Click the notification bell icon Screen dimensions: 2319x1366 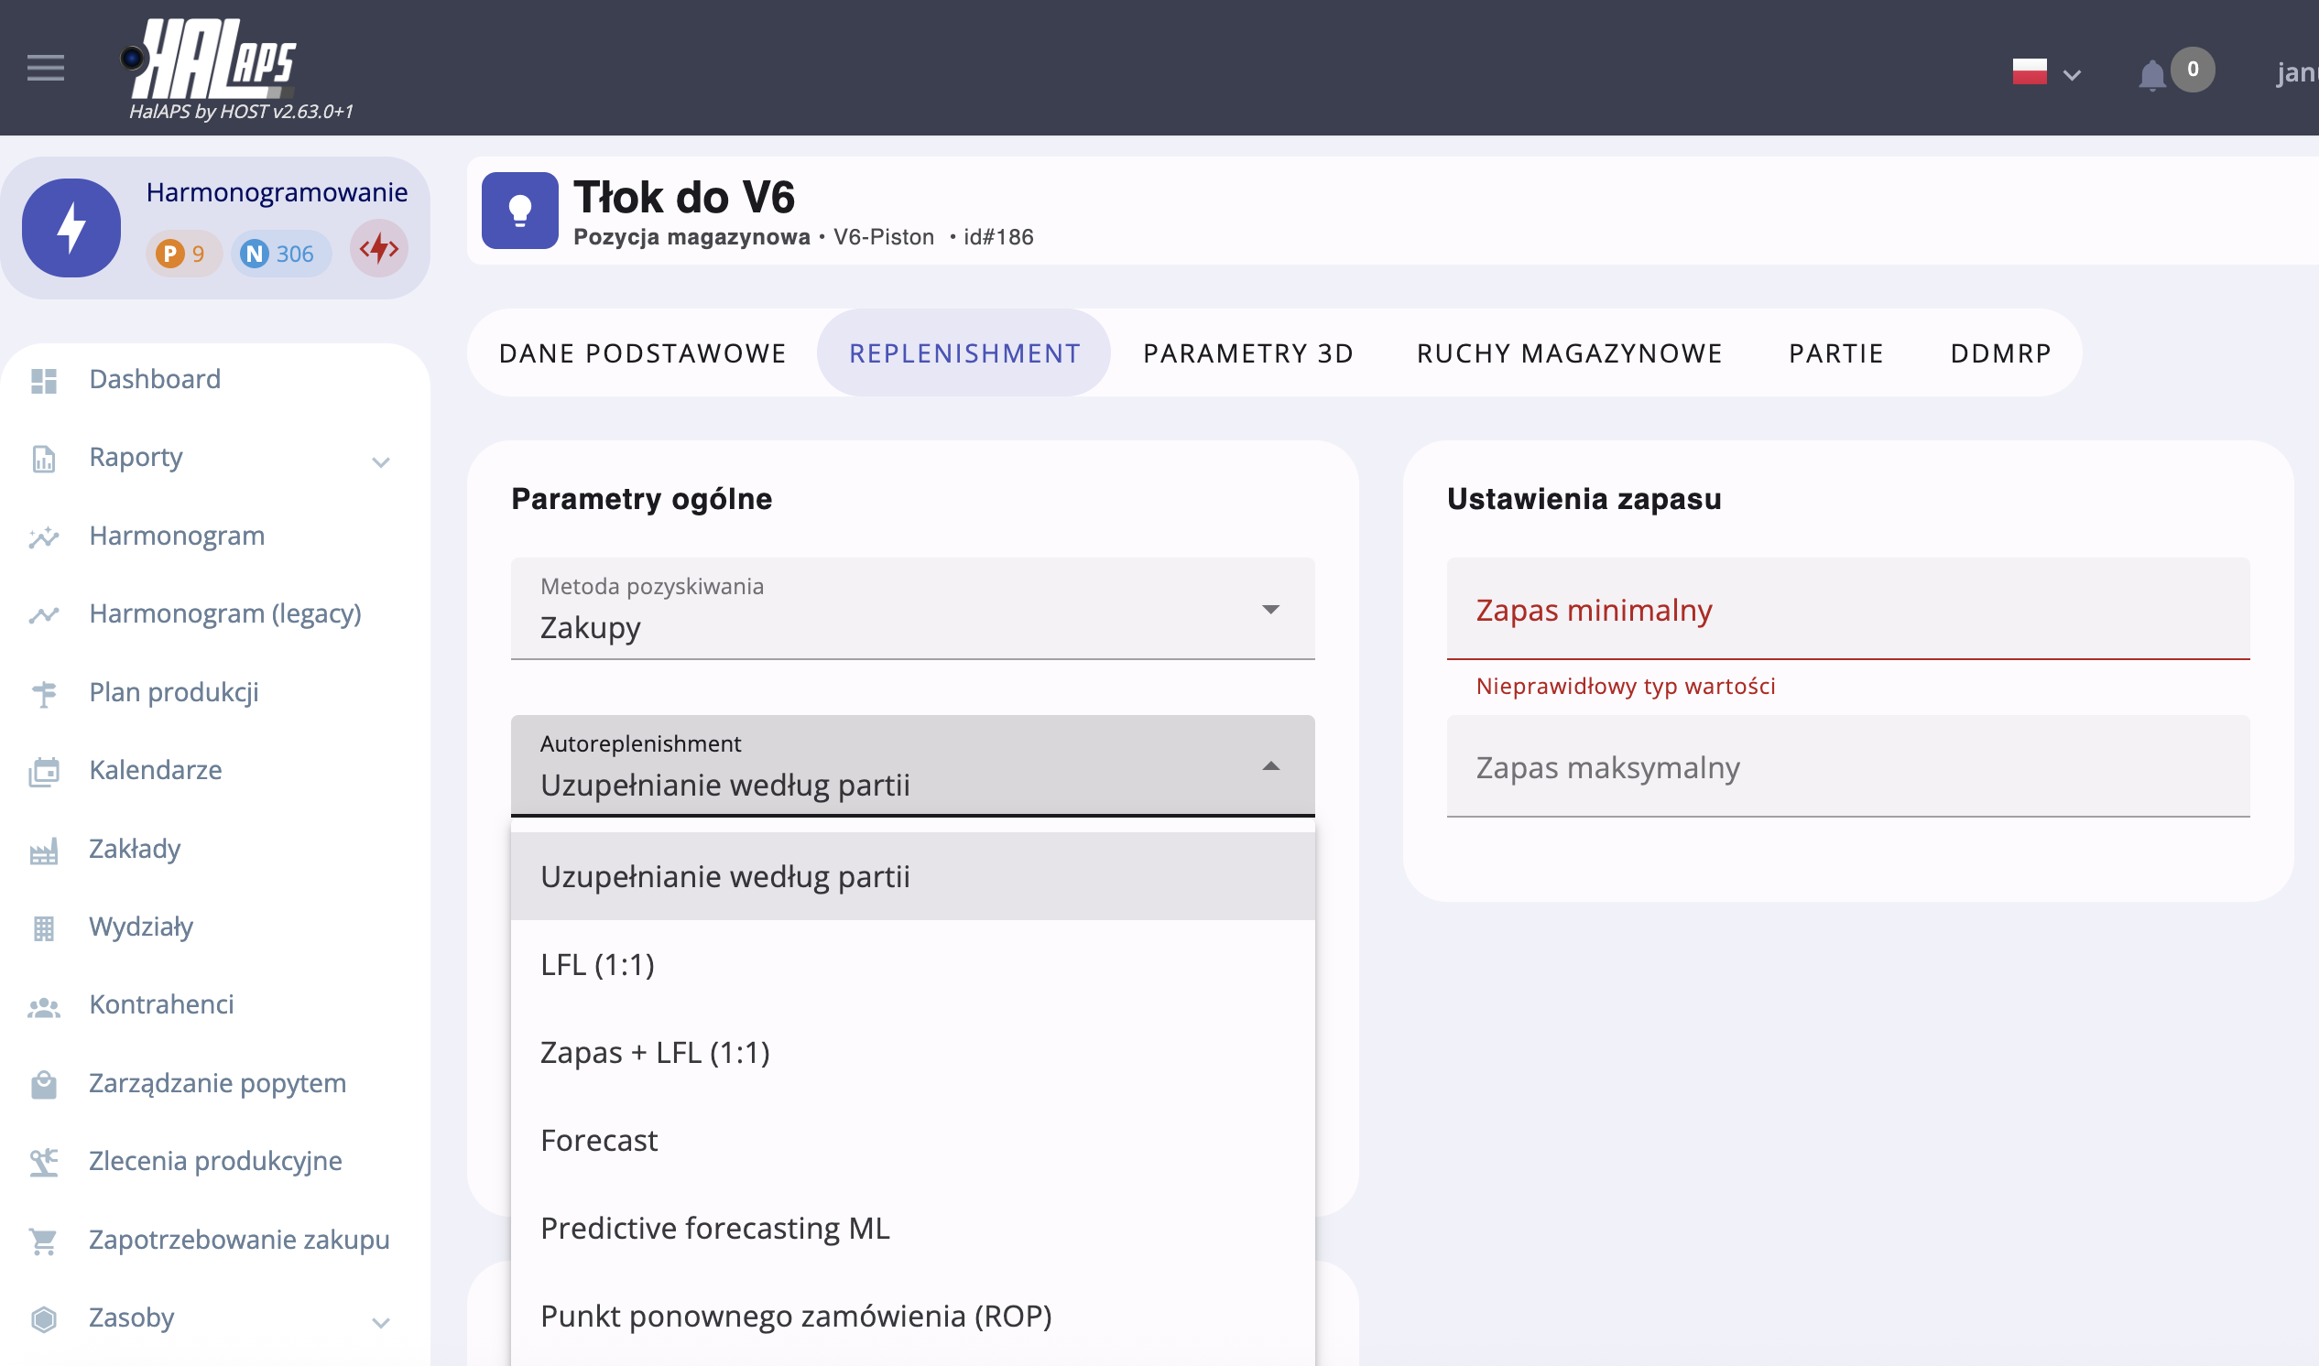(2150, 74)
